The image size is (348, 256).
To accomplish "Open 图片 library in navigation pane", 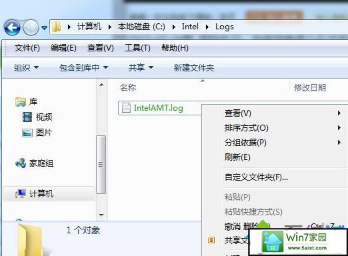I will pyautogui.click(x=44, y=133).
